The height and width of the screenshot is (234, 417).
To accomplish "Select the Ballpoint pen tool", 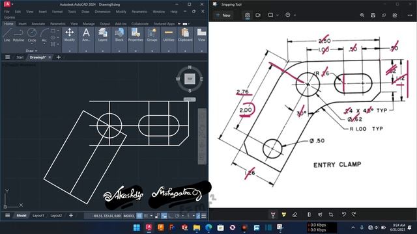I will pos(273,214).
